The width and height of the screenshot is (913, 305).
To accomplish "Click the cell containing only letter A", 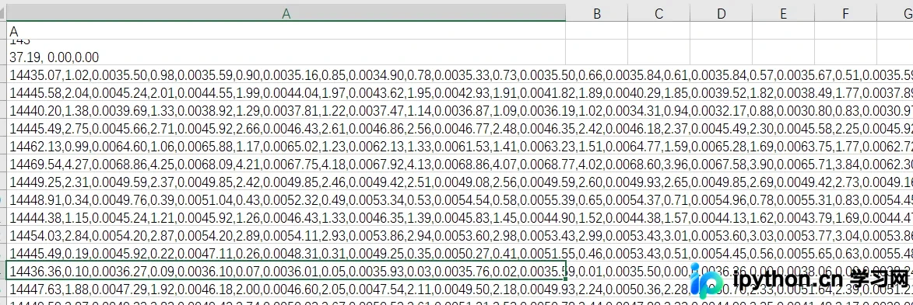I will pos(286,31).
